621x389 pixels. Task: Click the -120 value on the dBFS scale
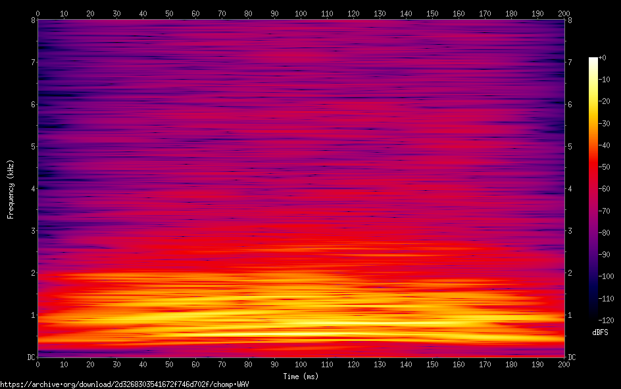[606, 320]
